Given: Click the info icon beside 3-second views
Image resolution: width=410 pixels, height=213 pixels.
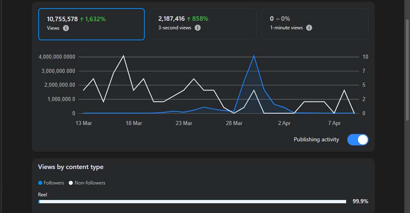Looking at the screenshot, I should click(x=198, y=28).
